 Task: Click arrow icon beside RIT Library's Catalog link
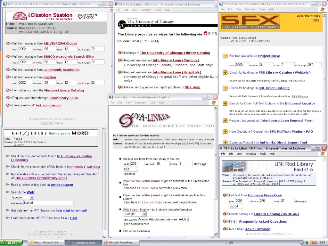[8, 156]
